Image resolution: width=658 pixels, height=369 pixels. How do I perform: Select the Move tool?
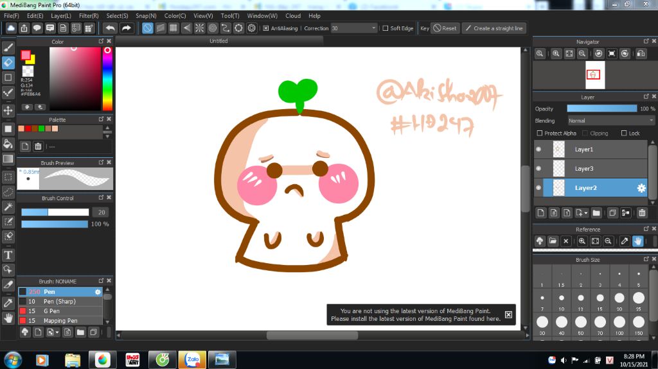click(8, 110)
